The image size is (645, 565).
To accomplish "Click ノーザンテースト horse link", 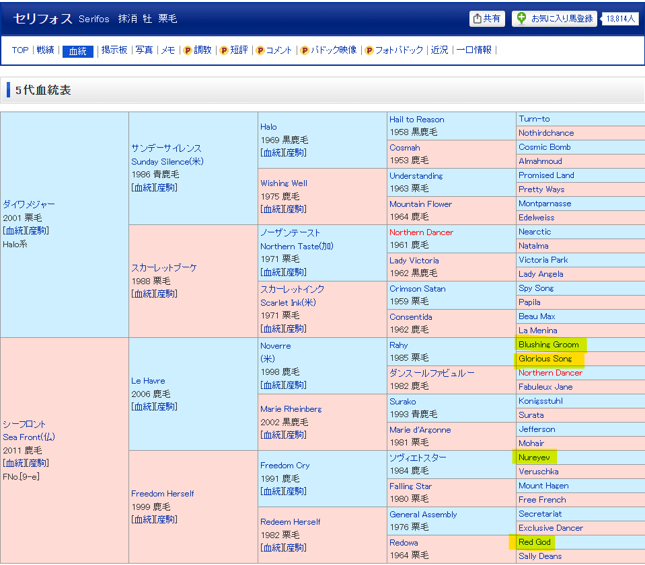I will pos(290,232).
